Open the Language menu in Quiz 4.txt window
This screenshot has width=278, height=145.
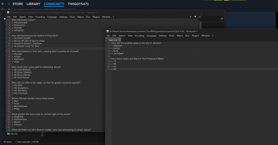tap(151, 36)
